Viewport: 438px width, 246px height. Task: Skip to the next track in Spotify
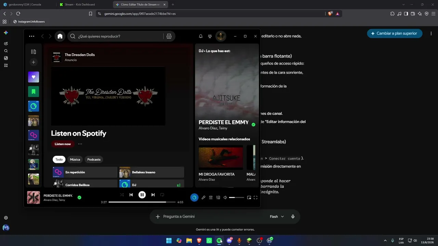coord(153,195)
